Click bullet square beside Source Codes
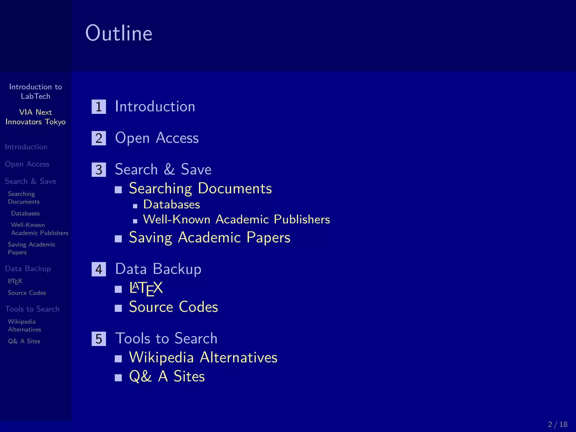This screenshot has width=576, height=432. [118, 309]
